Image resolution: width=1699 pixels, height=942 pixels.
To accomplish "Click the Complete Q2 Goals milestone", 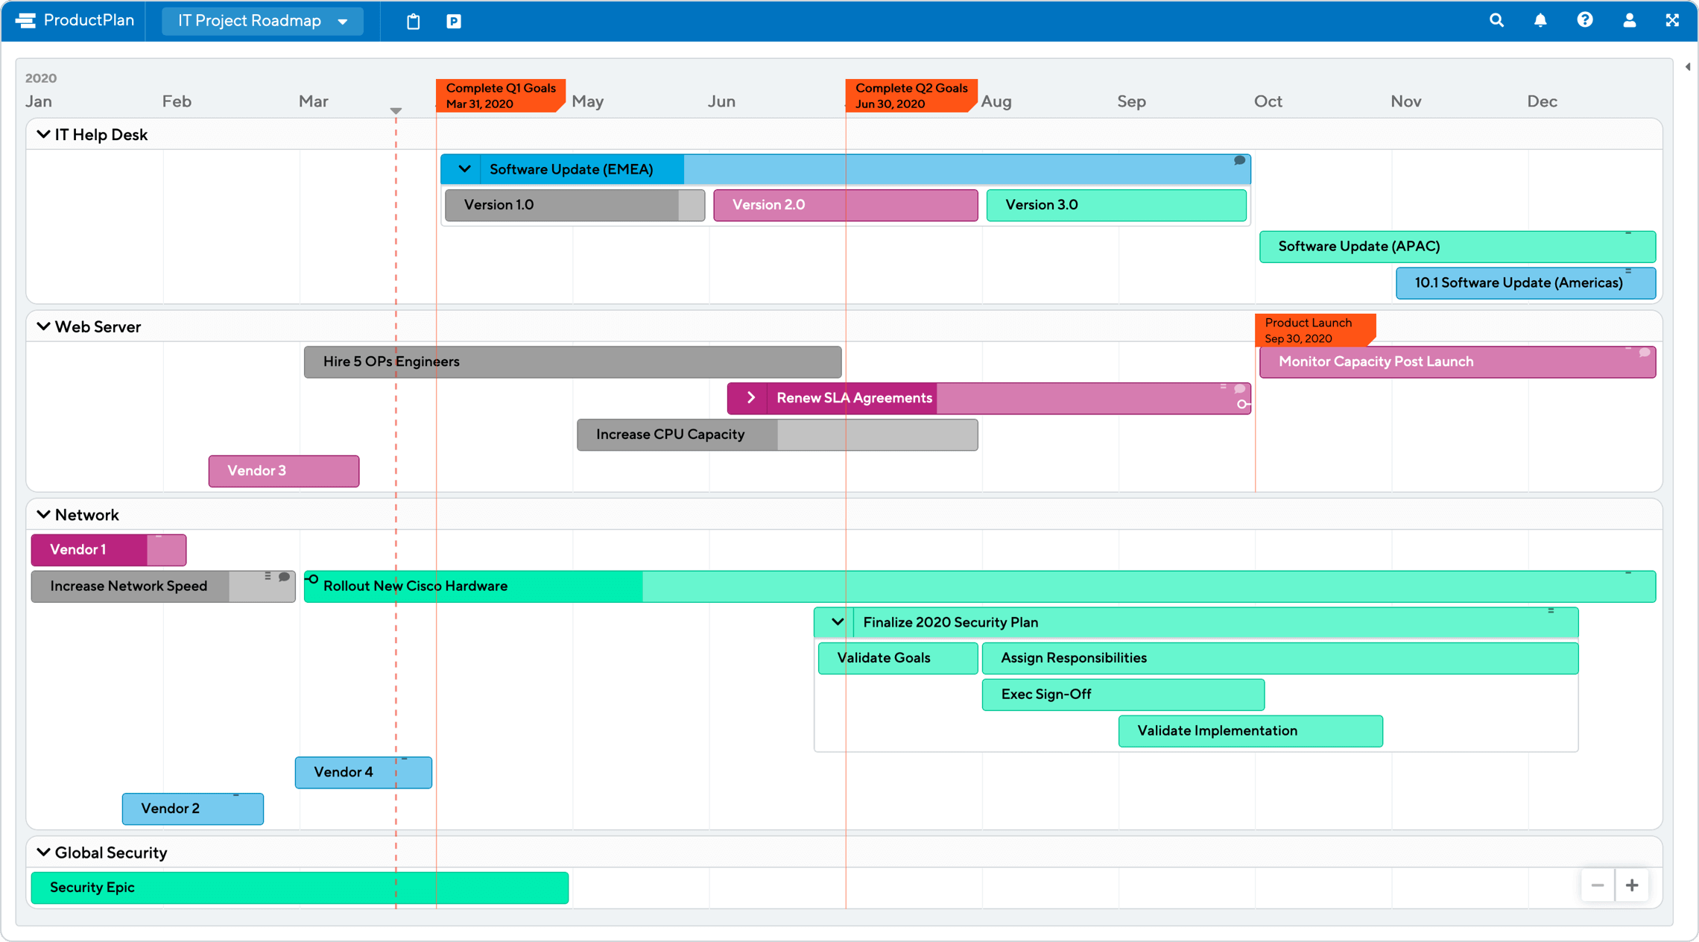I will pyautogui.click(x=908, y=95).
